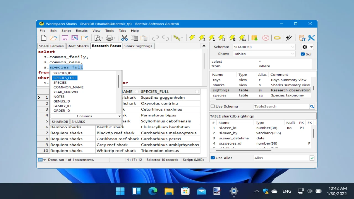
Task: Open the Printer icon dropdown arrow
Action: pos(114,38)
